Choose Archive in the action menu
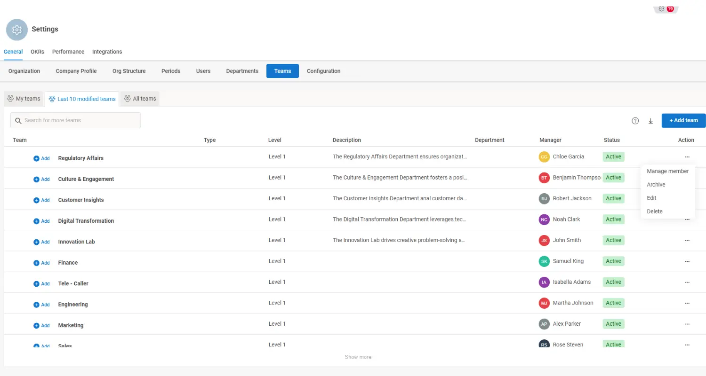 tap(656, 185)
